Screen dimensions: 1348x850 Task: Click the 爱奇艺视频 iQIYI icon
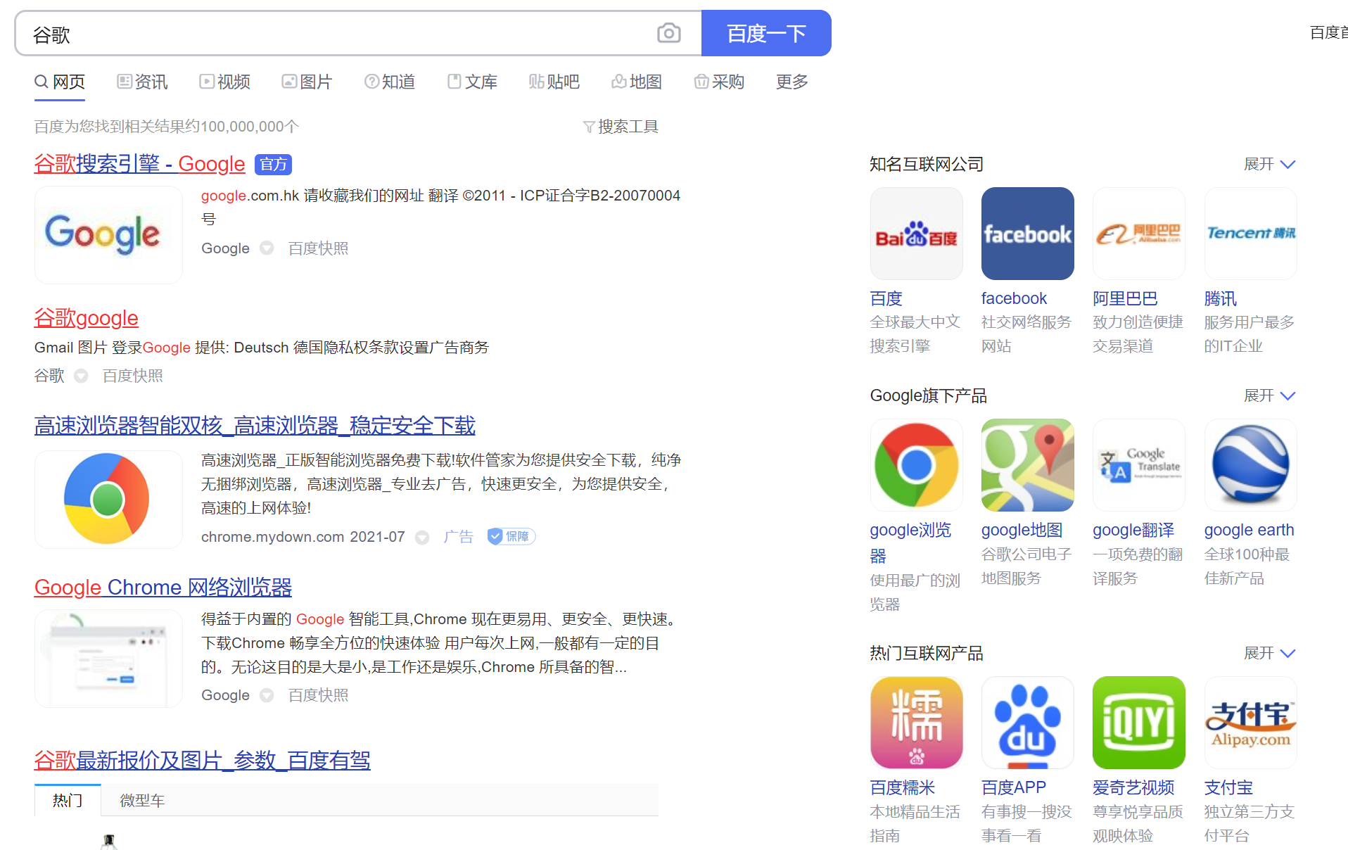coord(1138,722)
